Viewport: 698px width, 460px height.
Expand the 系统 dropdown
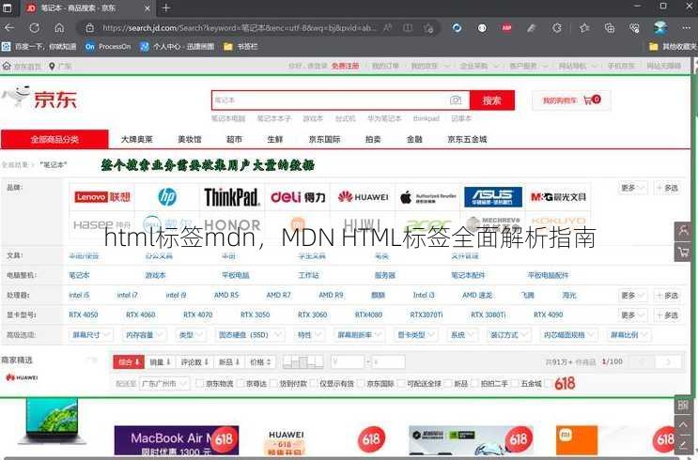pos(462,334)
